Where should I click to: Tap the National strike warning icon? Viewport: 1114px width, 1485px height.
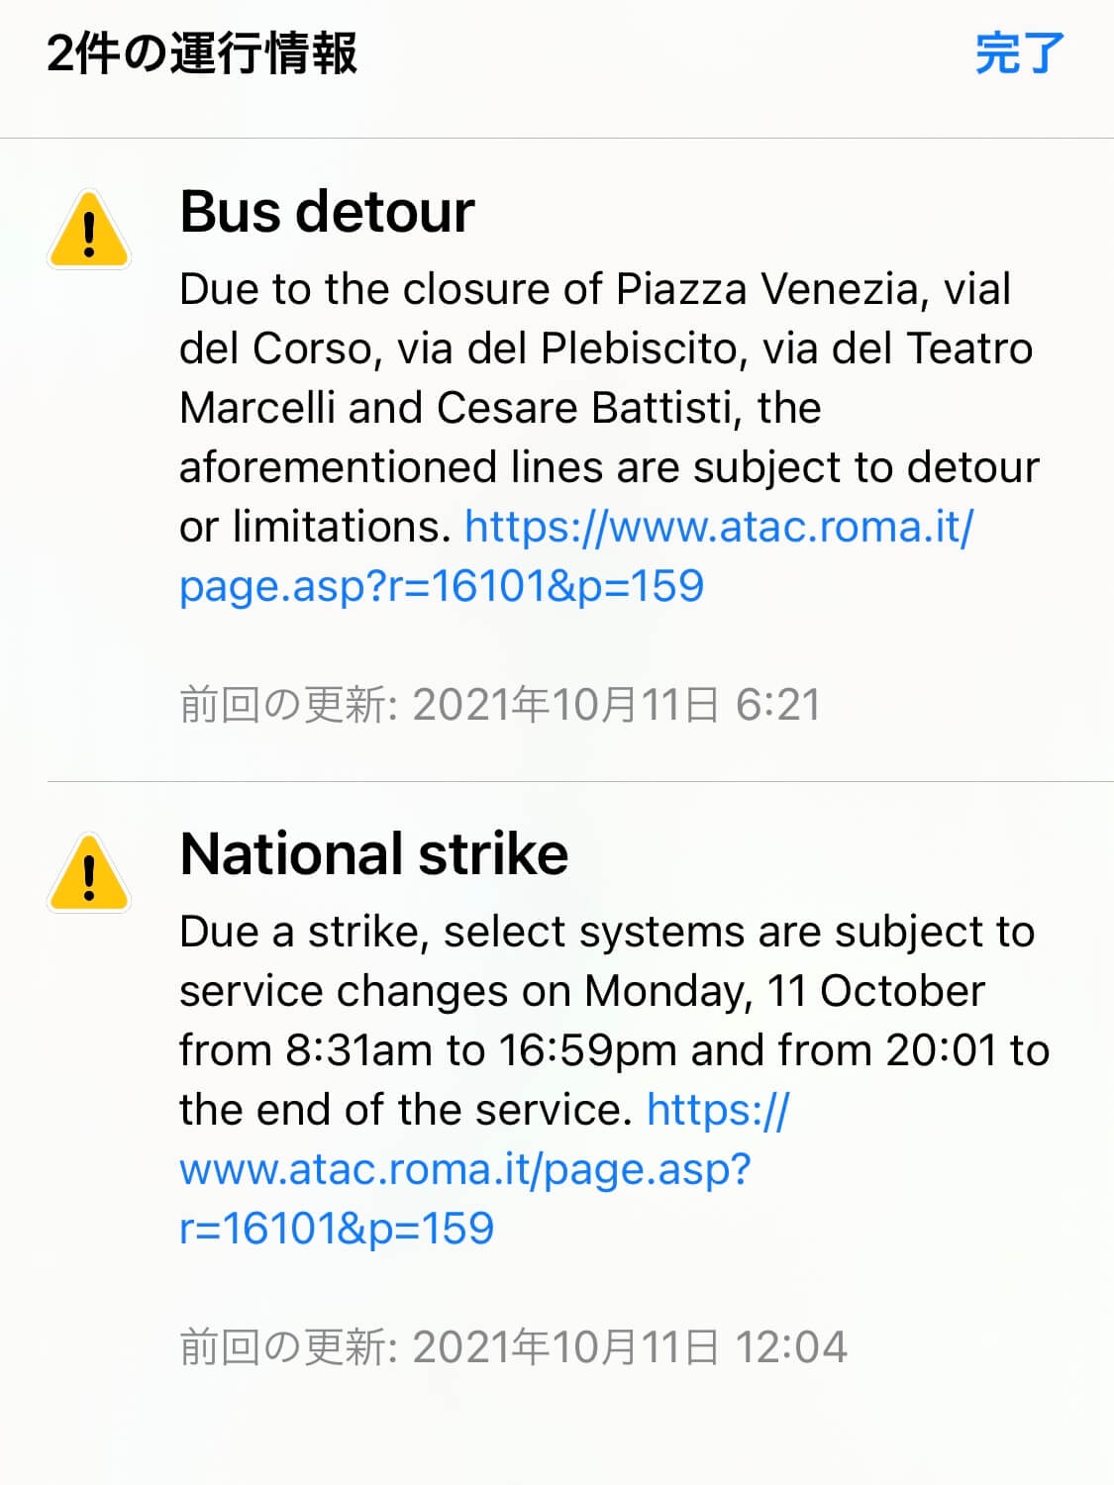click(89, 874)
